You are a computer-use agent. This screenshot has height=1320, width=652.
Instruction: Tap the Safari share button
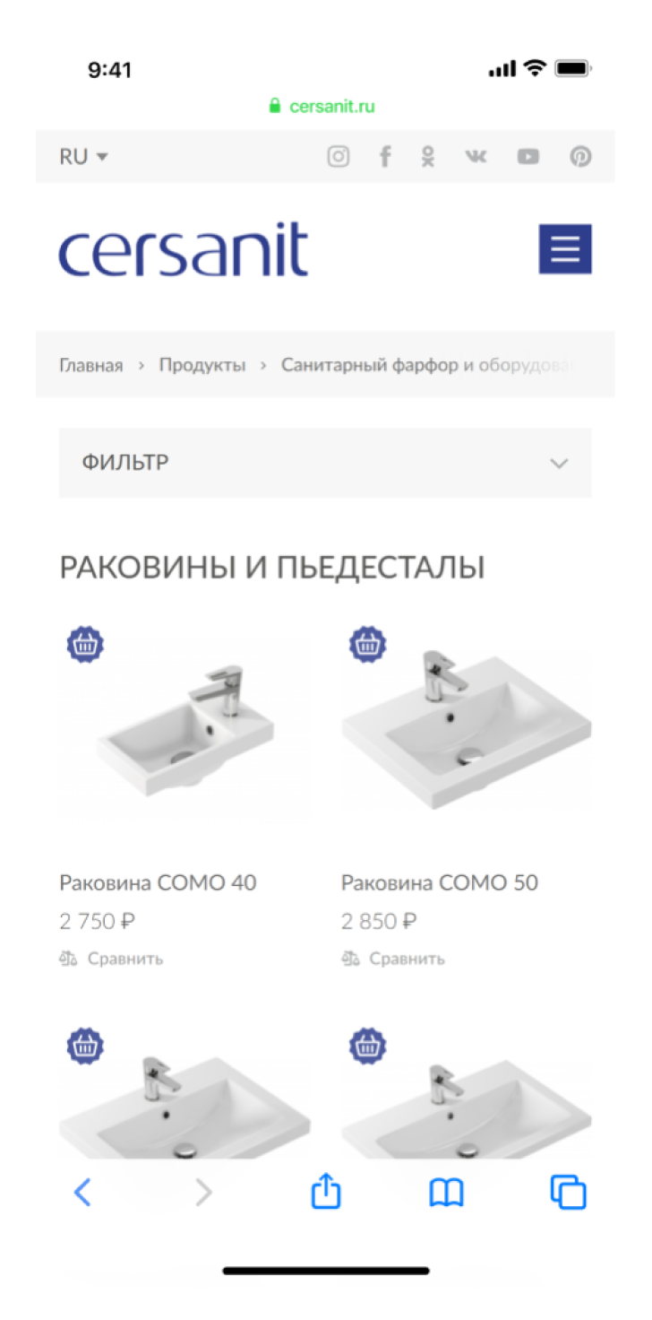click(x=326, y=1192)
